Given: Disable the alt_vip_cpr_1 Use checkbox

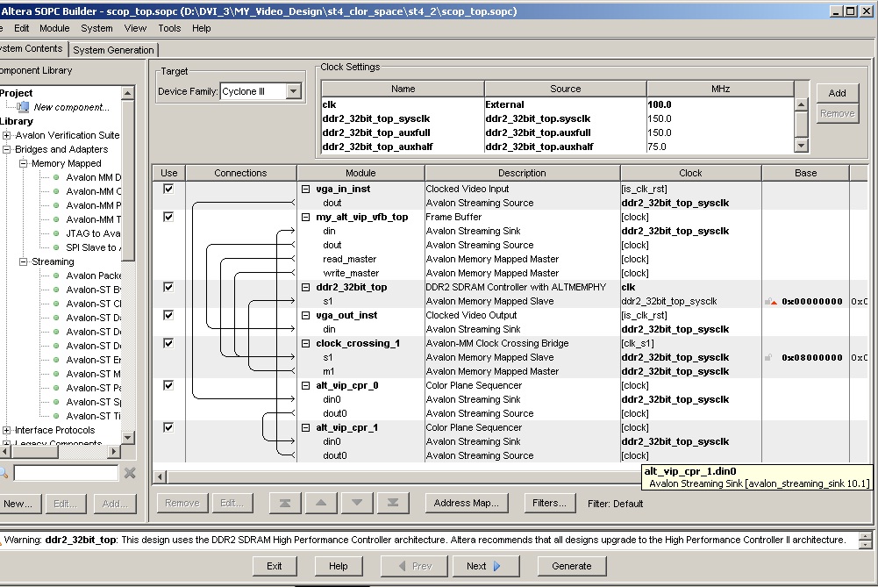Looking at the screenshot, I should 168,427.
